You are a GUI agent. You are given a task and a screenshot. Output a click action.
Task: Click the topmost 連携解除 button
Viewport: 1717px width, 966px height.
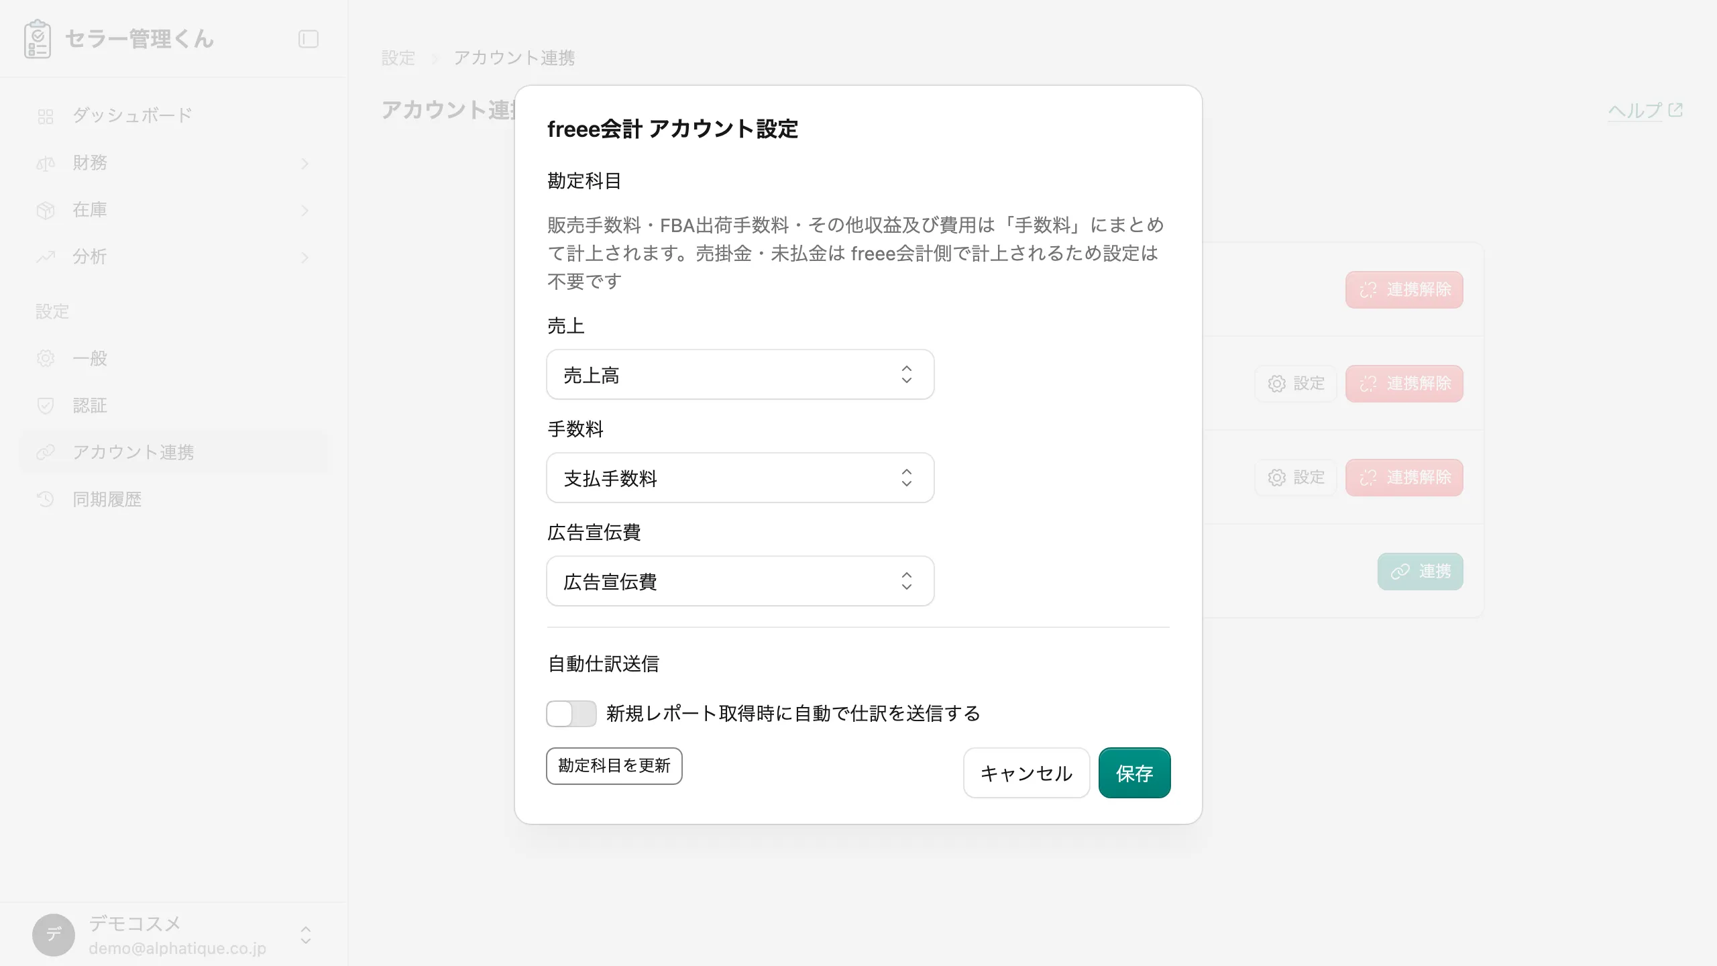pos(1404,290)
